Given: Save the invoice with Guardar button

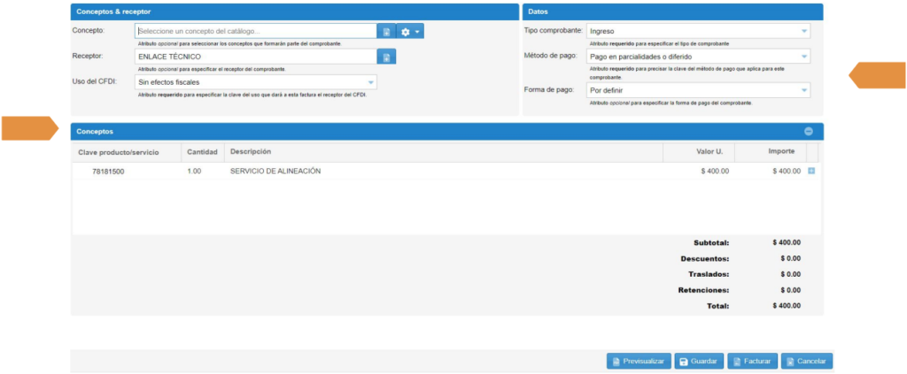Looking at the screenshot, I should [x=698, y=361].
